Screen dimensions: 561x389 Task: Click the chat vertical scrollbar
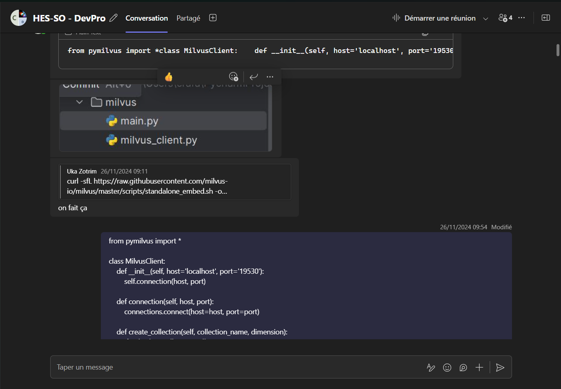(558, 50)
